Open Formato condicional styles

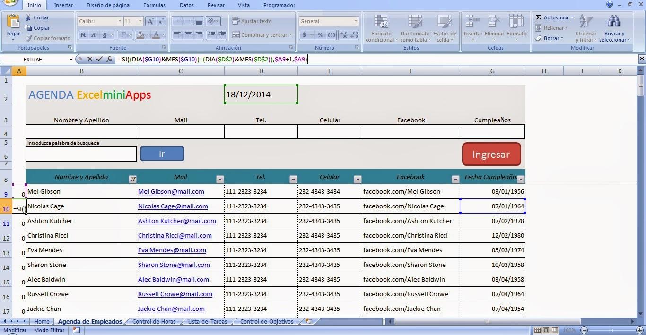click(381, 28)
